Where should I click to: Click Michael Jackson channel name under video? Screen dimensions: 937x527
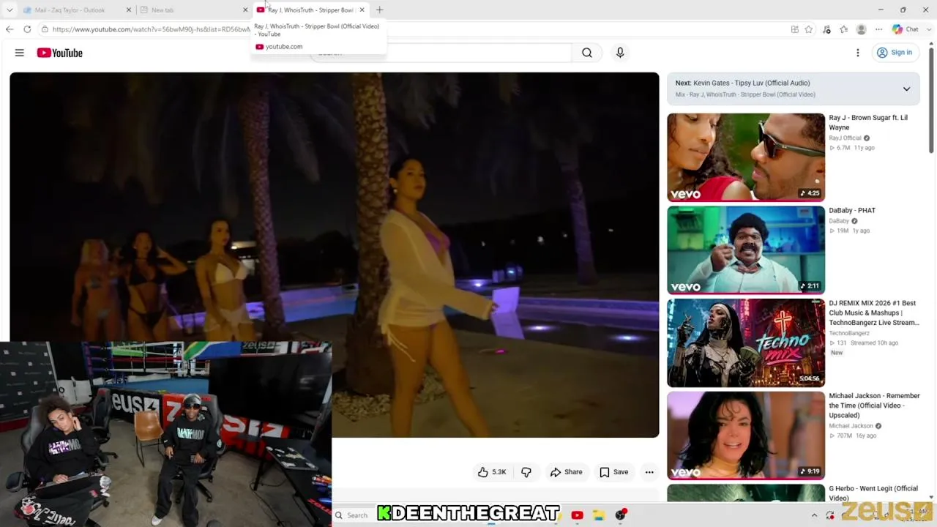coord(851,426)
